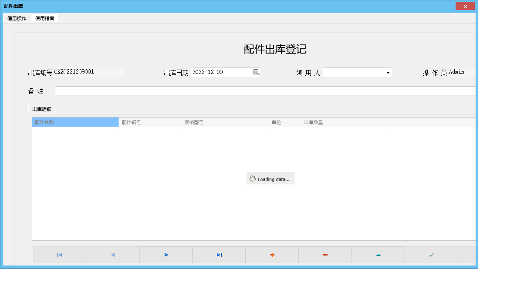Screen dimensions: 517x299
Task: Go to the next record
Action: coord(166,255)
